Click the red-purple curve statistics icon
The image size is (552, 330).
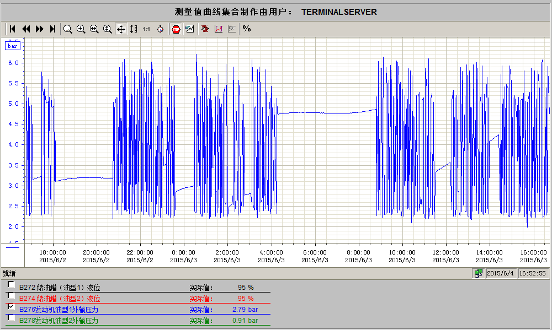click(219, 29)
